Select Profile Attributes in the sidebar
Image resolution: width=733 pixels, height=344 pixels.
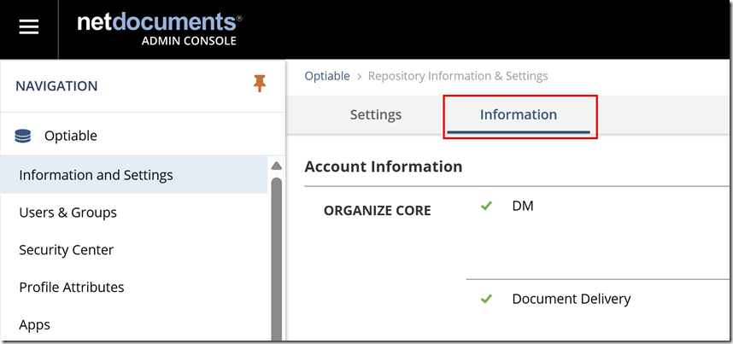(71, 288)
